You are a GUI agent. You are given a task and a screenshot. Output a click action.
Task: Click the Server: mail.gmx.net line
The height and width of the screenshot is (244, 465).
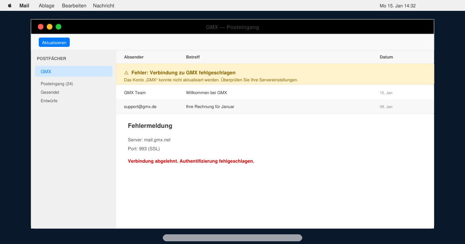[149, 140]
